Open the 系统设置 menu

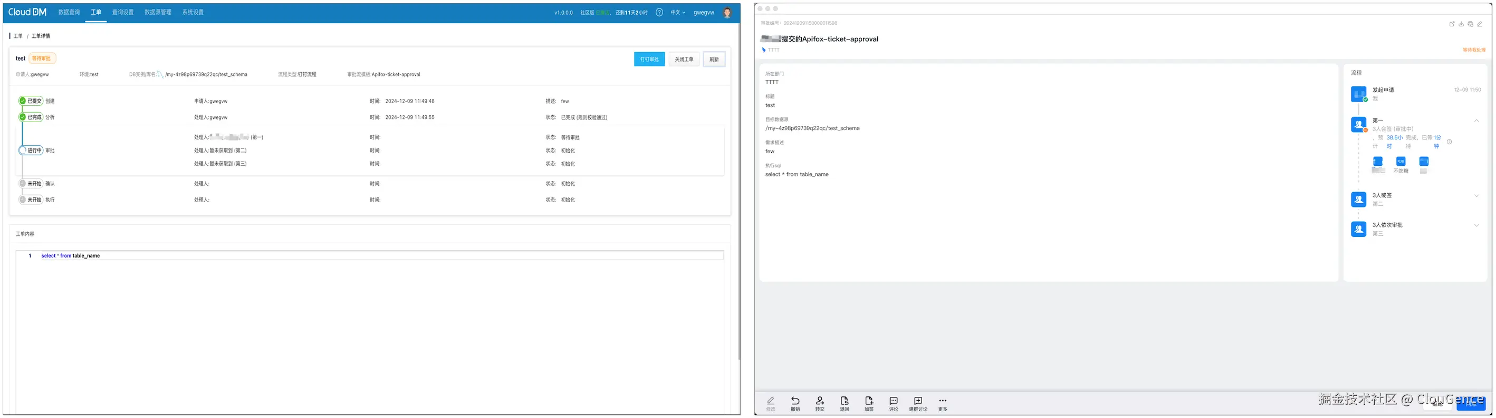coord(193,12)
